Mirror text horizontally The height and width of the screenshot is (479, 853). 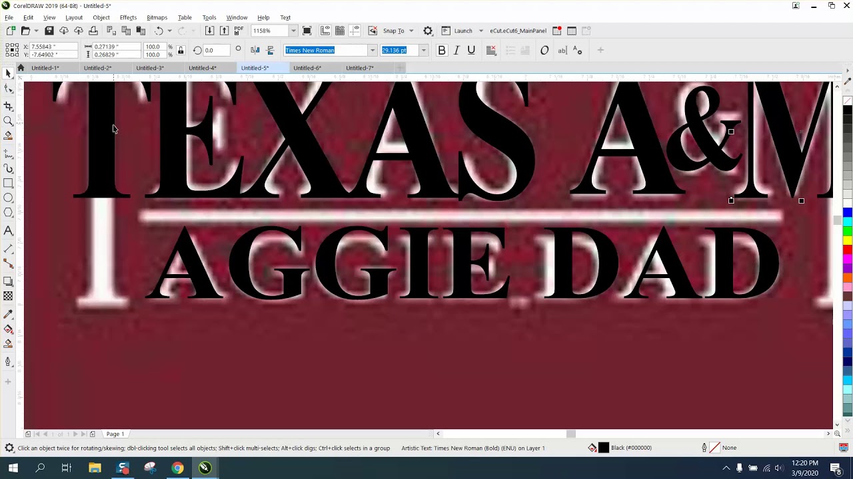coord(255,50)
